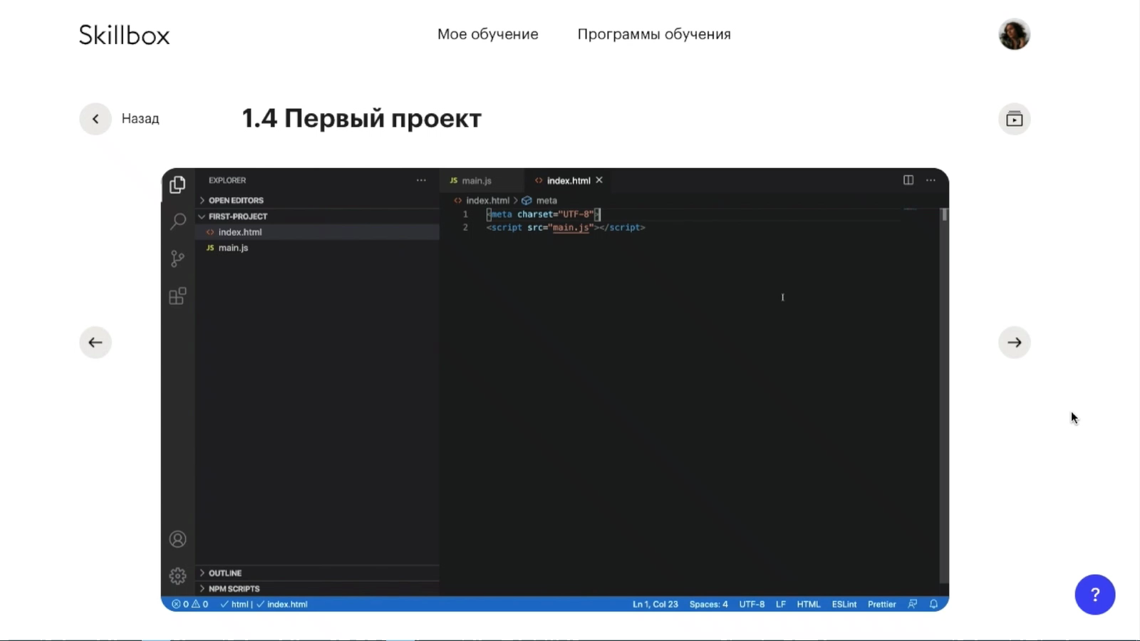
Task: Open the Extensions icon in the activity bar
Action: pos(177,296)
